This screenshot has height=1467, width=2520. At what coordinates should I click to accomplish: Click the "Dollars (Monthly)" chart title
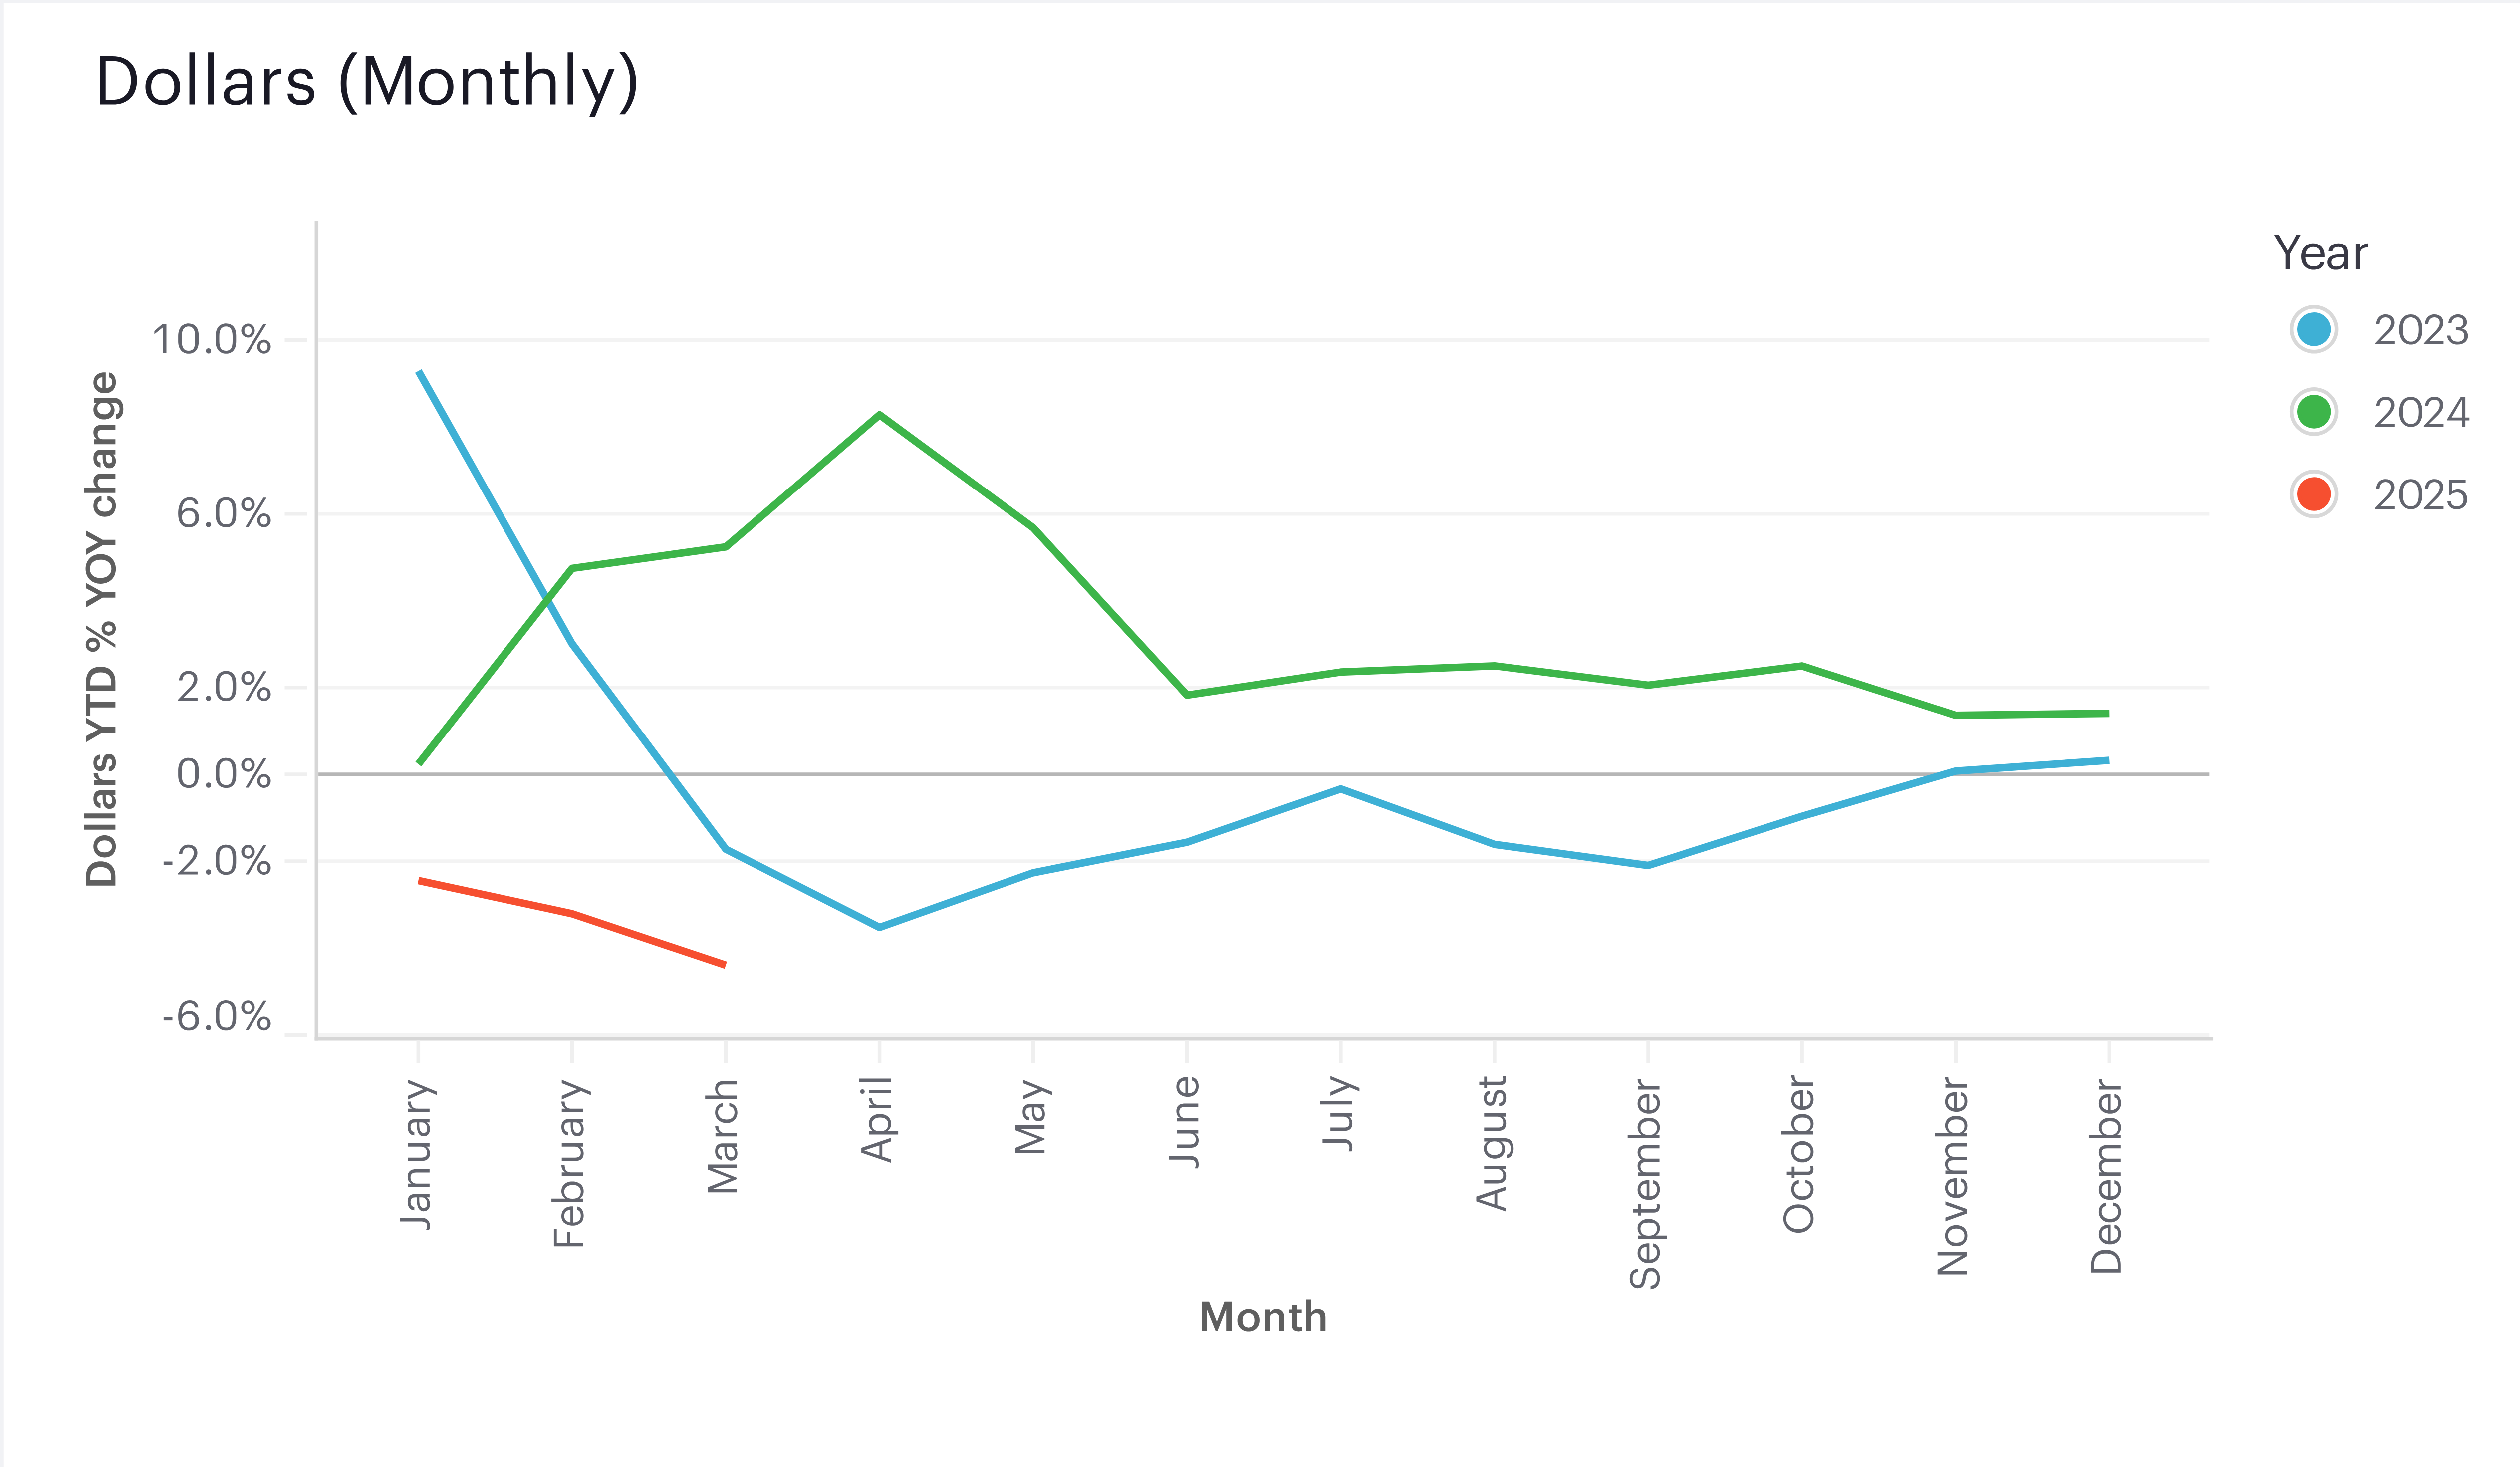366,82
